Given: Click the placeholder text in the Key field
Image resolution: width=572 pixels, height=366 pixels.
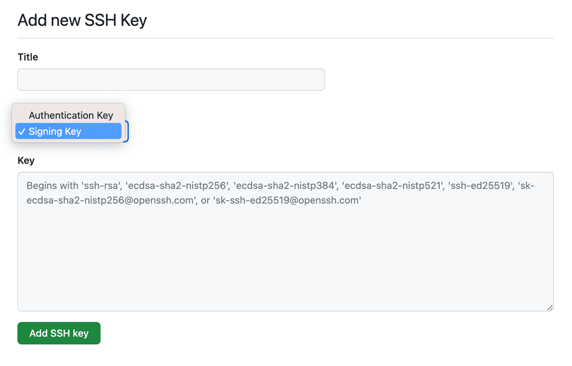Looking at the screenshot, I should click(x=191, y=186).
